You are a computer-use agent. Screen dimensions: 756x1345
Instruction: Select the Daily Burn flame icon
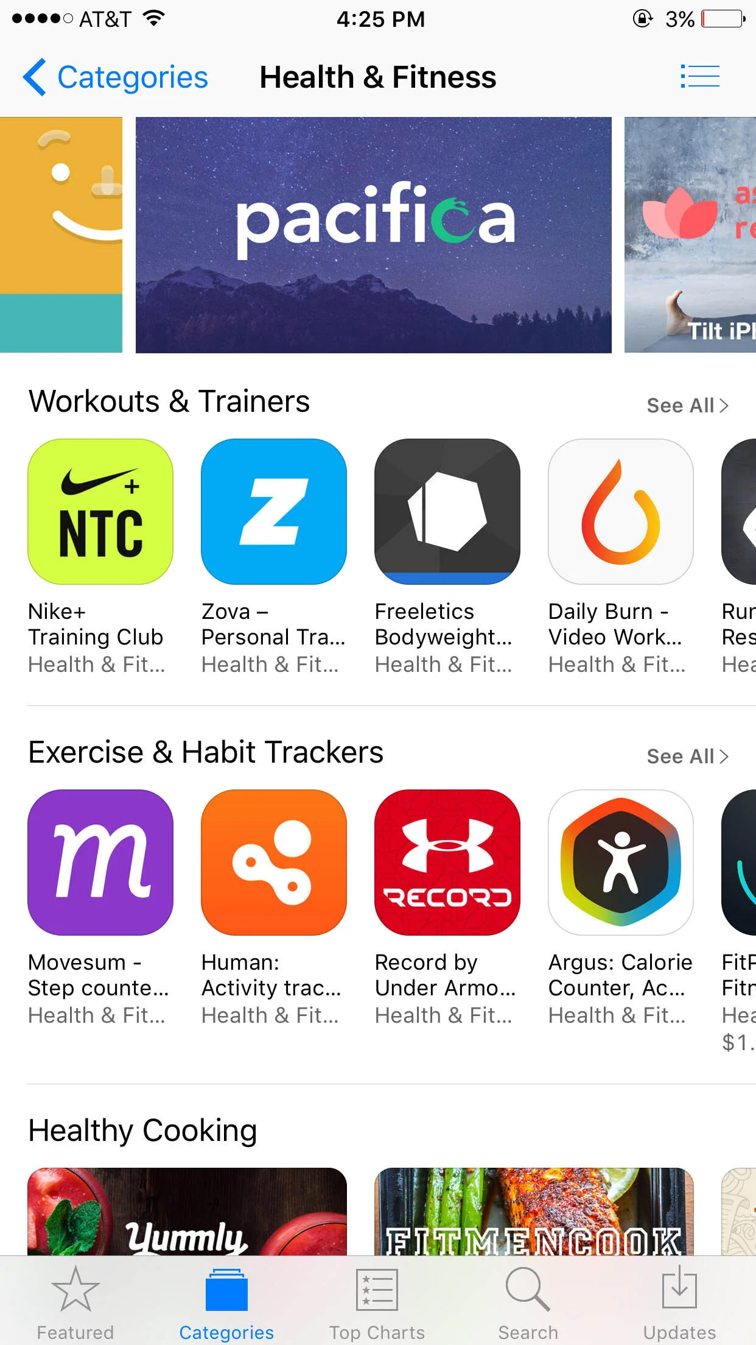[621, 512]
